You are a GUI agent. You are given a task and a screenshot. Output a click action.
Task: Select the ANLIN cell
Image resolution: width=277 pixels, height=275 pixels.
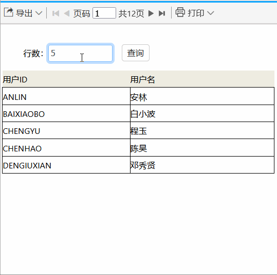66,96
